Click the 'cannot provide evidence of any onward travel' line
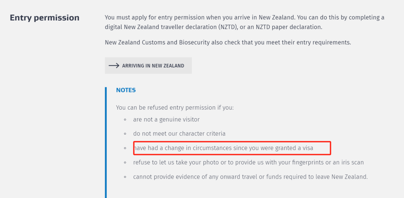 (x=250, y=177)
